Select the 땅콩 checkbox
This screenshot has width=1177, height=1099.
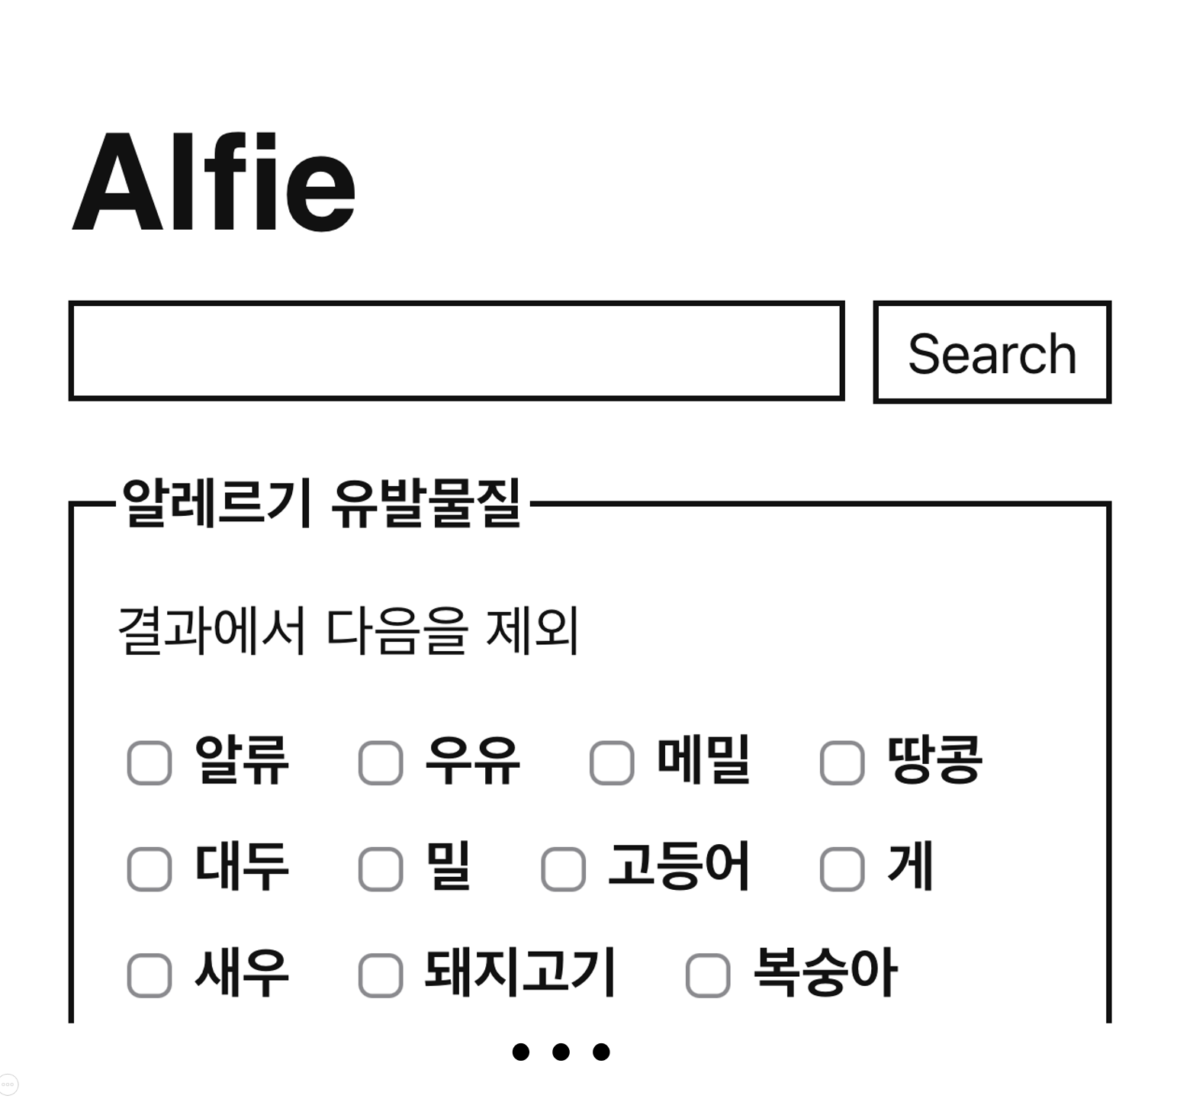tap(842, 762)
